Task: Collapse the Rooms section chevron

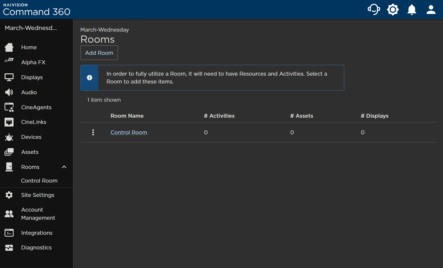Action: tap(64, 167)
